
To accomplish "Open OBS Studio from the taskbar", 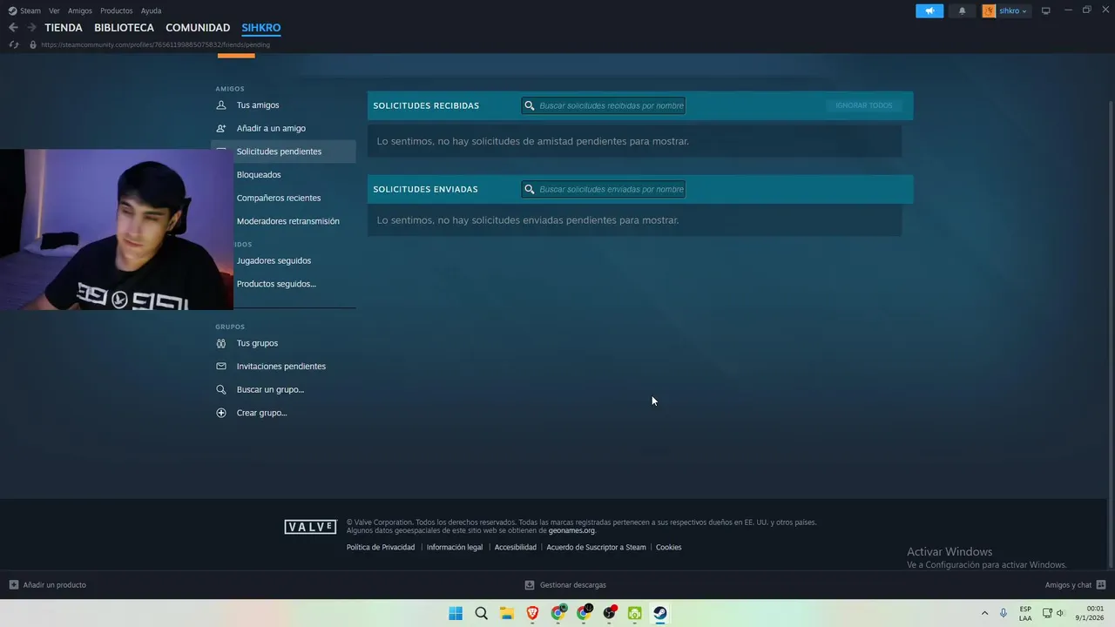I will (610, 613).
